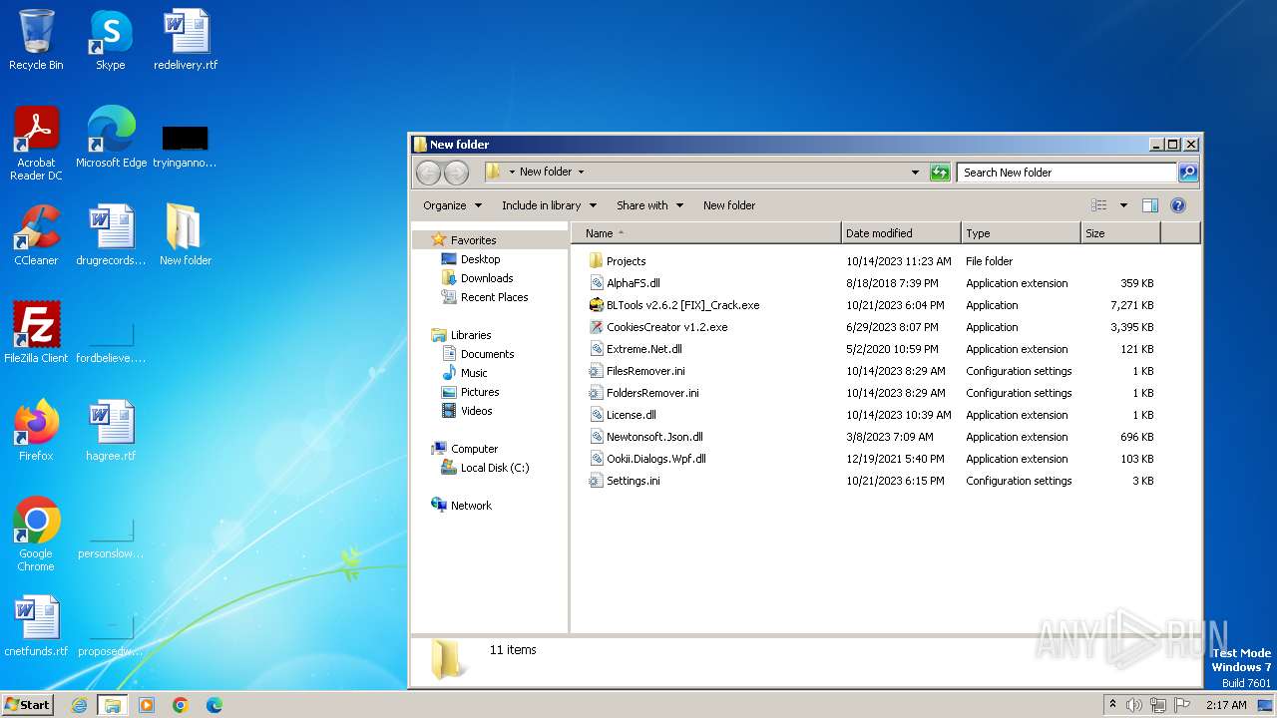Change view using the view icon

click(1098, 205)
